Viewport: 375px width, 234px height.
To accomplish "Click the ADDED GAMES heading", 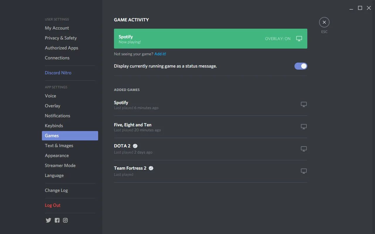I will (x=127, y=90).
